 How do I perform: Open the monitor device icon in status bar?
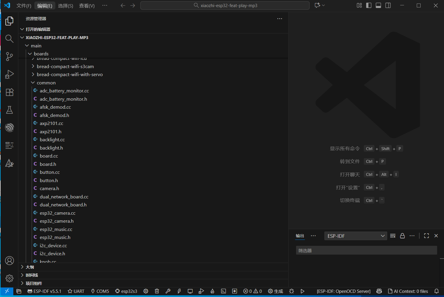click(190, 291)
